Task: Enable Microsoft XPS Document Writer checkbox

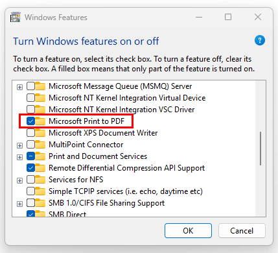Action: tap(30, 133)
